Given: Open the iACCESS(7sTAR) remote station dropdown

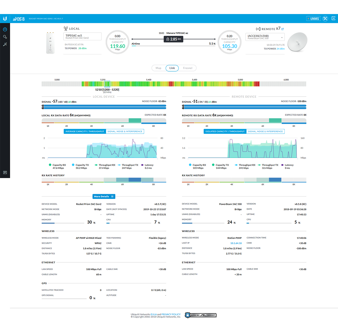Looking at the screenshot, I should click(x=265, y=37).
